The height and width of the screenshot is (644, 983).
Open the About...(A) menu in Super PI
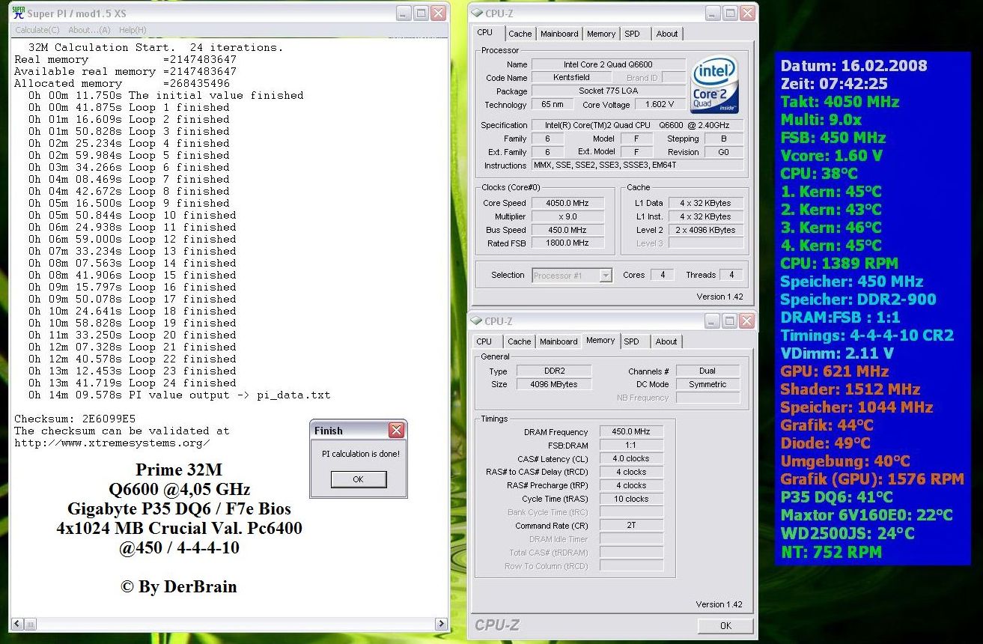click(89, 30)
